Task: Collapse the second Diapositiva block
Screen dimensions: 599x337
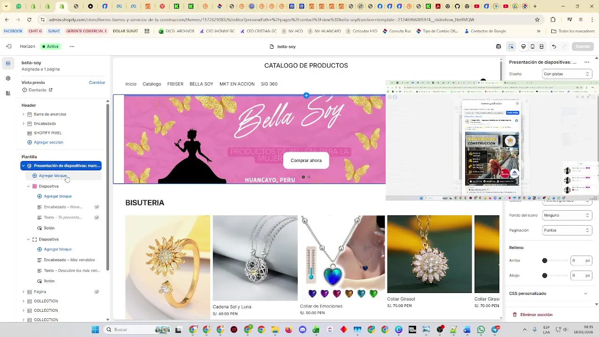Action: 28,239
